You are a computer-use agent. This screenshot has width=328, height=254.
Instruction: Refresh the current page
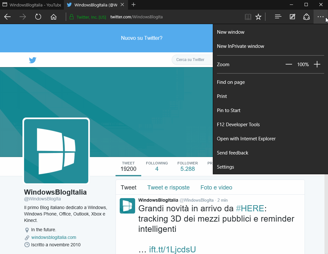coord(38,17)
